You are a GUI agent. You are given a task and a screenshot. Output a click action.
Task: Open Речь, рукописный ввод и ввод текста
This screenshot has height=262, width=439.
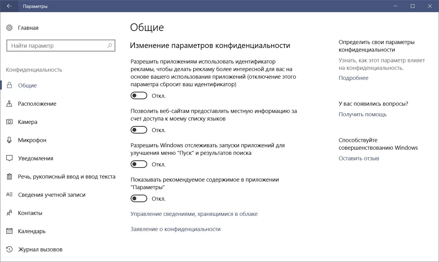(67, 176)
